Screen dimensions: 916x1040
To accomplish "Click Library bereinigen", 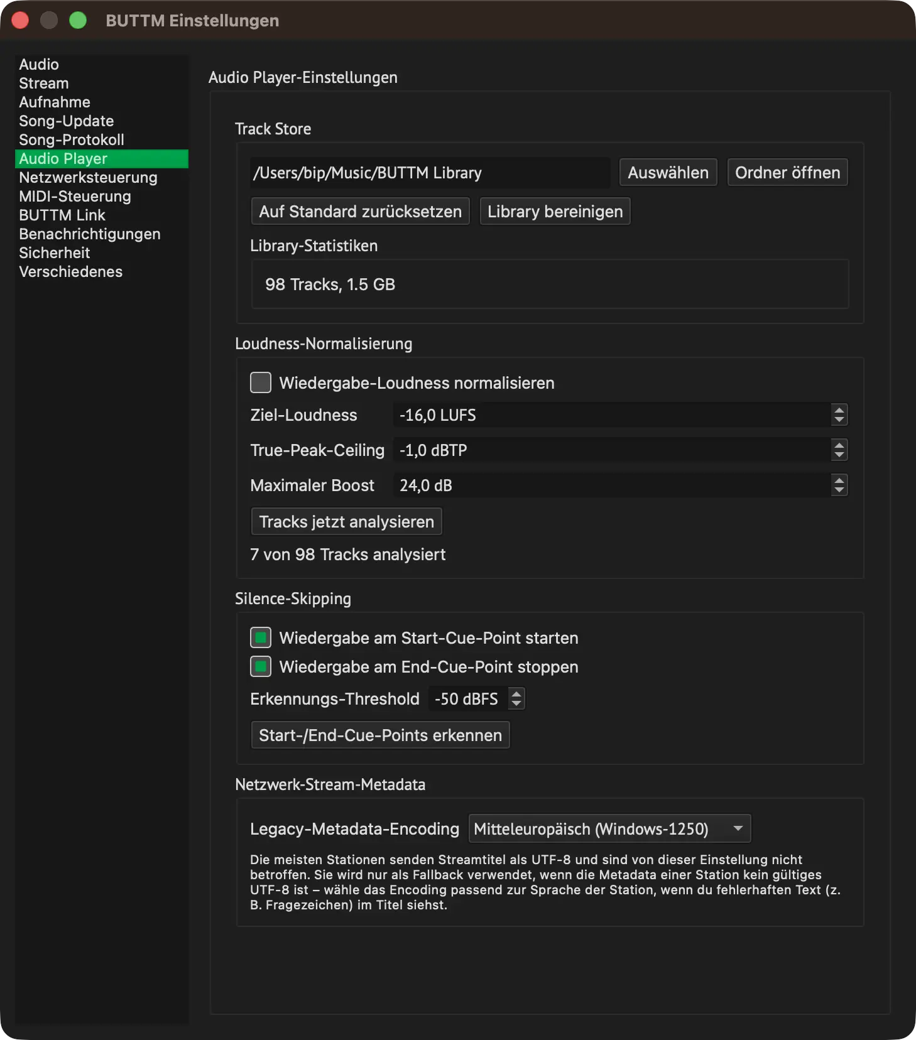I will [x=555, y=212].
